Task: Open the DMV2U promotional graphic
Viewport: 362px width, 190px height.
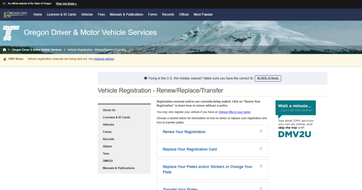Action: [296, 119]
